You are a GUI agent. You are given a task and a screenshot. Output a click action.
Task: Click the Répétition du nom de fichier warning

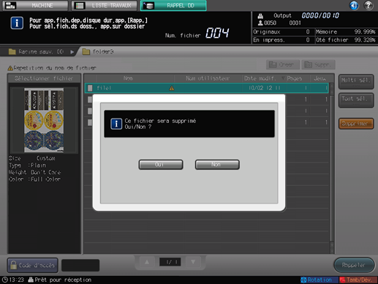52,68
